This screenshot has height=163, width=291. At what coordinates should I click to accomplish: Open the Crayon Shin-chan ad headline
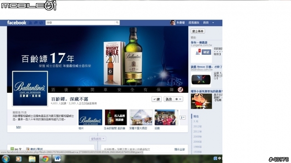[x=206, y=91]
